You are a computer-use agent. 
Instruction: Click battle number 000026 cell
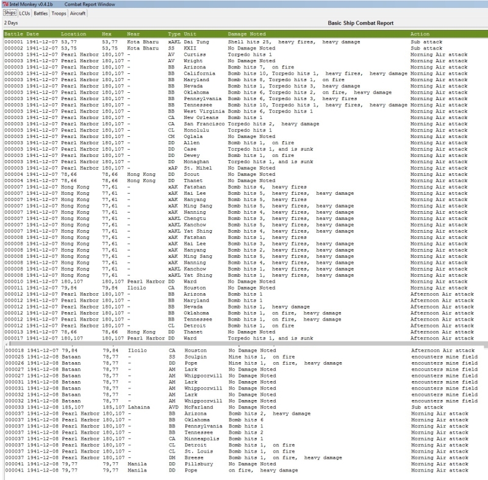(x=15, y=363)
